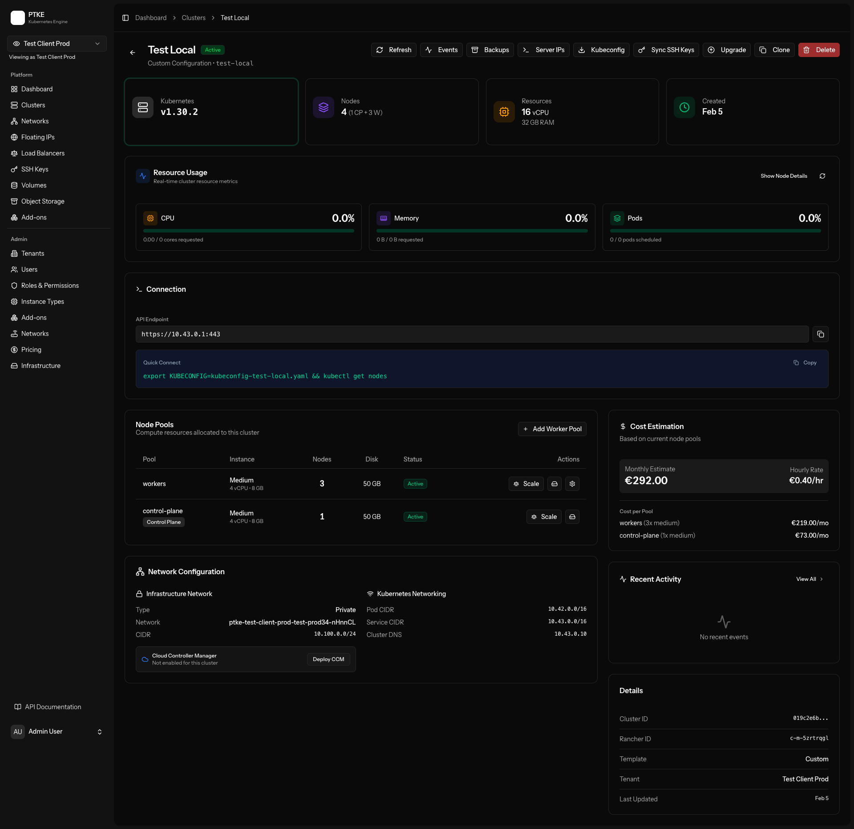This screenshot has width=854, height=829.
Task: Click the refresh icon in Resource Usage header
Action: pyautogui.click(x=822, y=176)
